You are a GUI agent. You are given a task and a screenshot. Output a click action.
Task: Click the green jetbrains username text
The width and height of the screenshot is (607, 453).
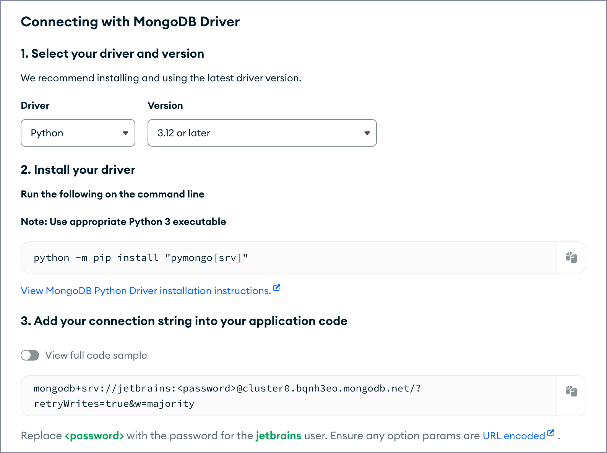click(x=278, y=436)
